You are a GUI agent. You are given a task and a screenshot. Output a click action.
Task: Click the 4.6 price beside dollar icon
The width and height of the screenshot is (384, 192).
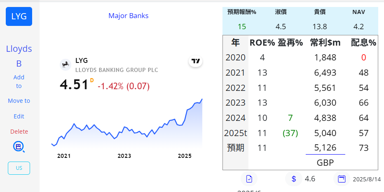point(310,179)
